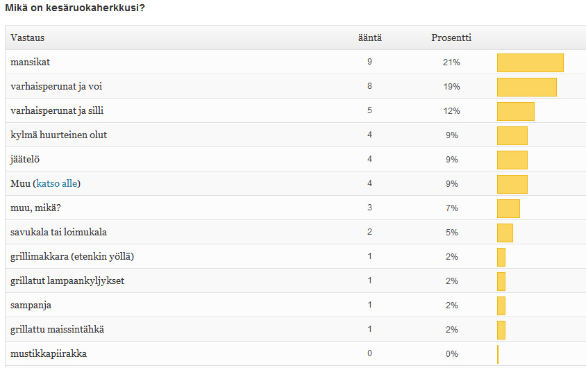The height and width of the screenshot is (368, 586).
Task: Click the 'muu, mikä?' answer row
Action: 35,208
